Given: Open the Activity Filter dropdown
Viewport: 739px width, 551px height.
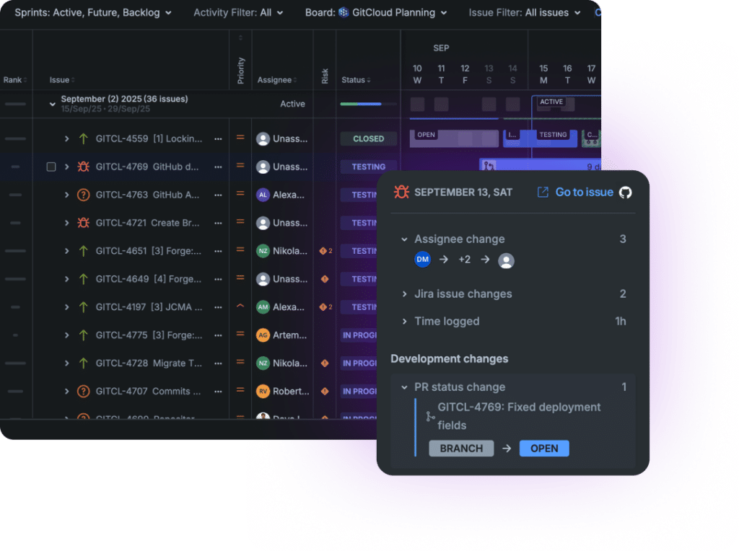Looking at the screenshot, I should (238, 13).
